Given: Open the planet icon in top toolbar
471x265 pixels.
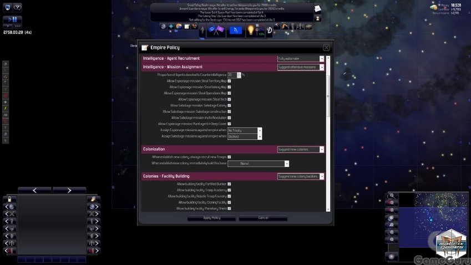Looking at the screenshot, I should click(163, 27).
